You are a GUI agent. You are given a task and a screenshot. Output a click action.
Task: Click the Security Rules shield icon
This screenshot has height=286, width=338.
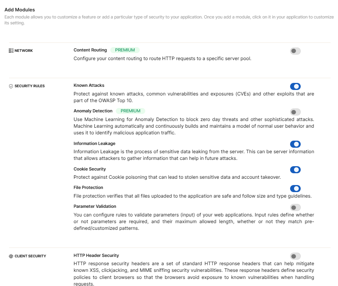[11, 86]
